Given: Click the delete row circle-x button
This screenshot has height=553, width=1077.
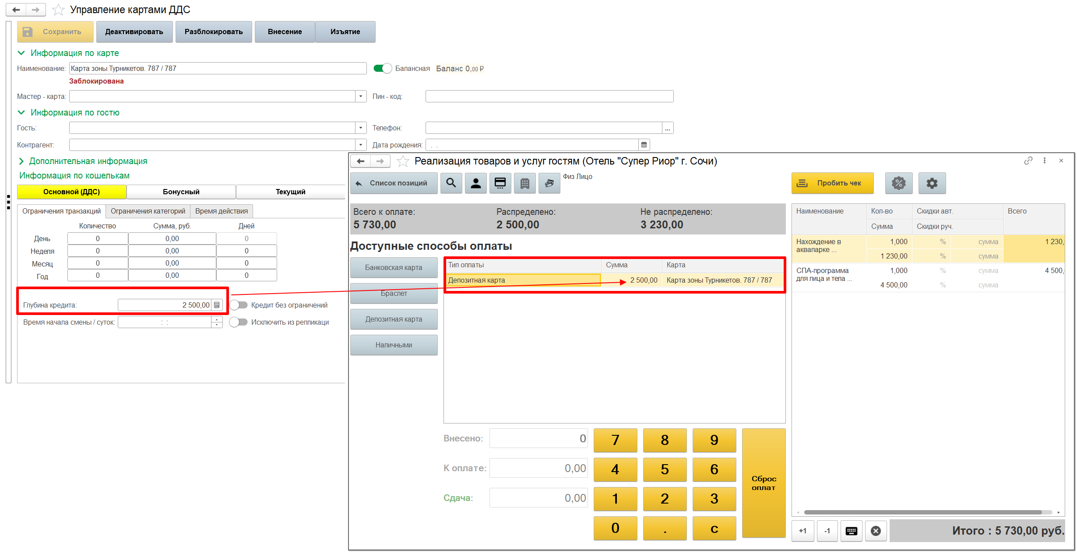Looking at the screenshot, I should click(x=876, y=531).
